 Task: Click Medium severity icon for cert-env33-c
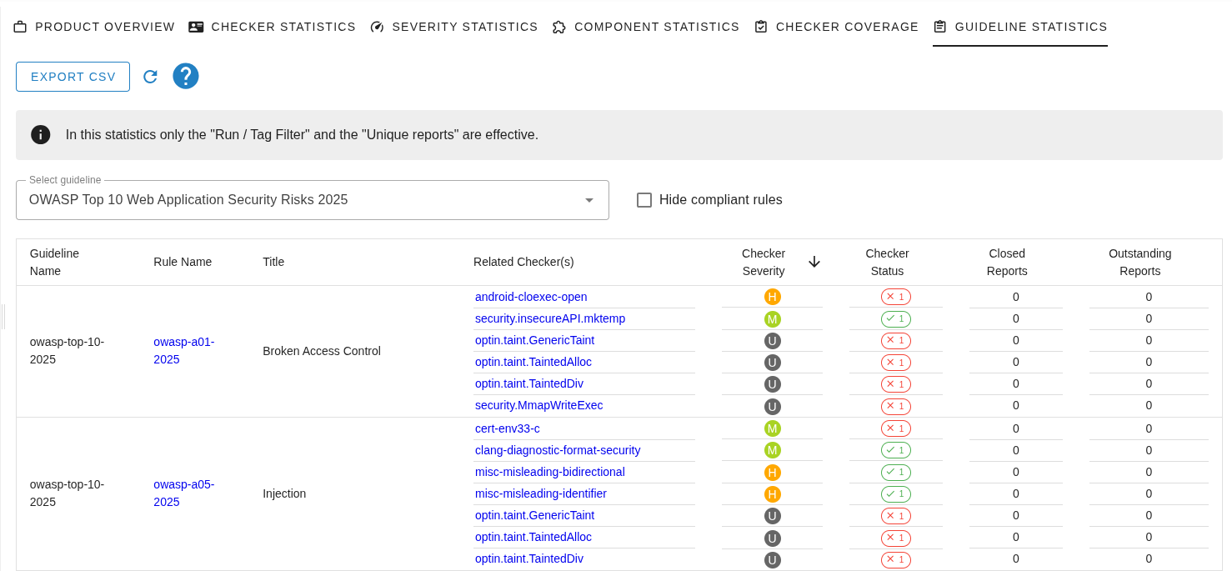click(x=773, y=428)
